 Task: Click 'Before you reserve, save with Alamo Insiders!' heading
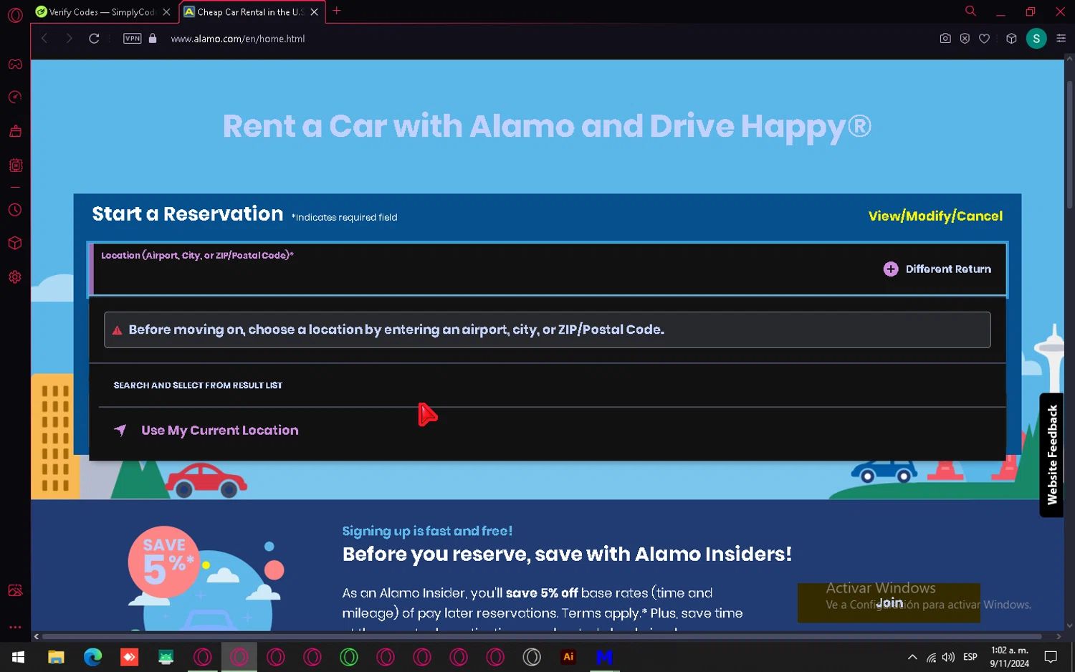[567, 554]
